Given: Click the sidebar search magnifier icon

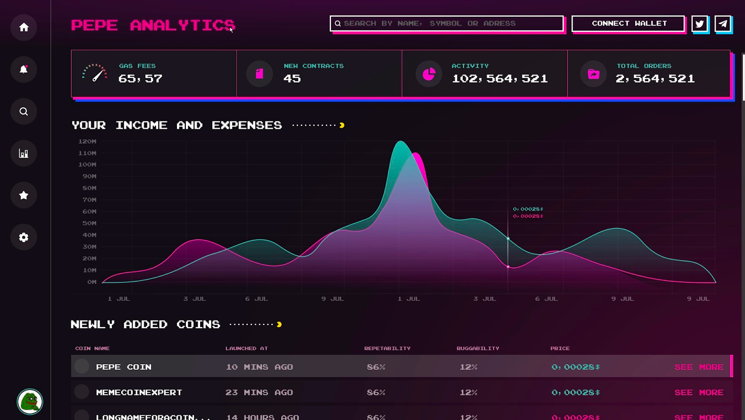Looking at the screenshot, I should point(24,112).
